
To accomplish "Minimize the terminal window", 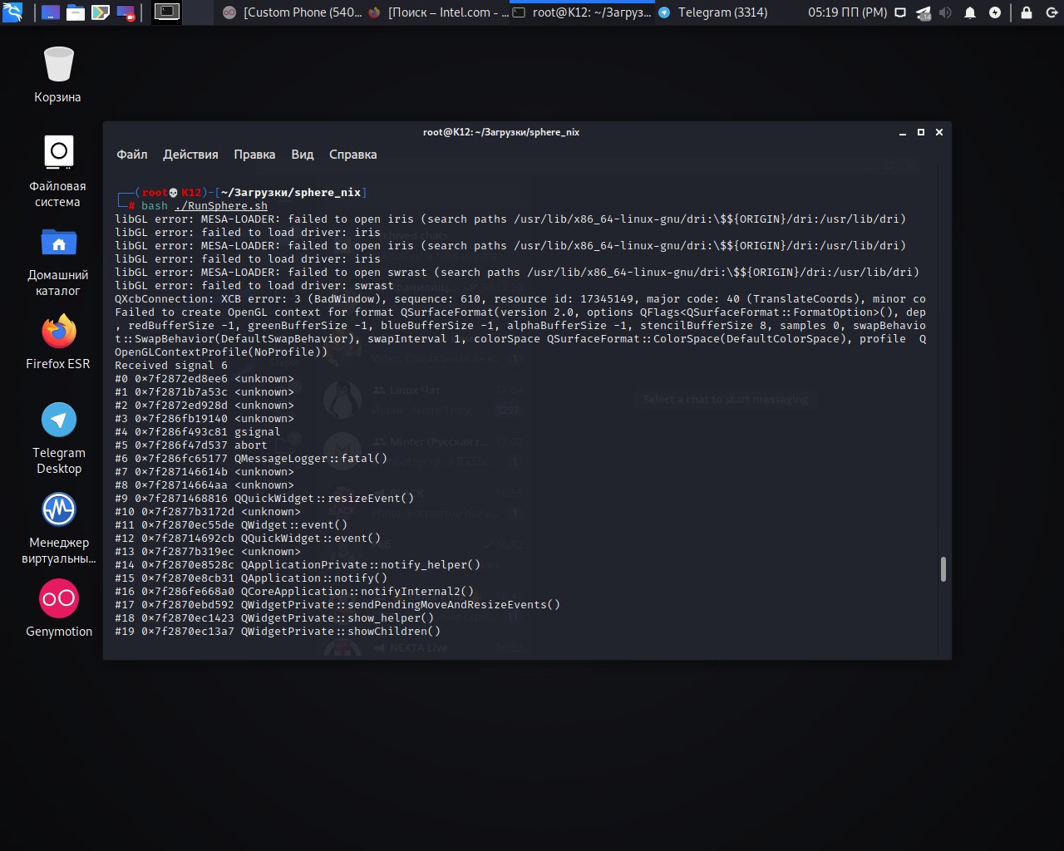I will point(903,132).
